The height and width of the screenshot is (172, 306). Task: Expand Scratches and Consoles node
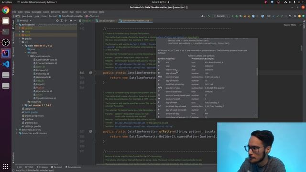17,133
